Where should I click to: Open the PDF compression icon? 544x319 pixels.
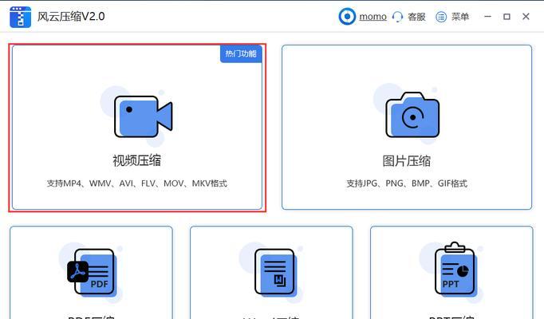91,272
